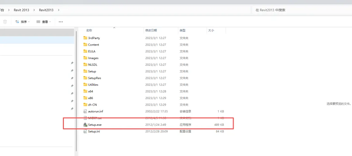The height and width of the screenshot is (156, 352).
Task: Click the EULA folder icon
Action: click(85, 51)
